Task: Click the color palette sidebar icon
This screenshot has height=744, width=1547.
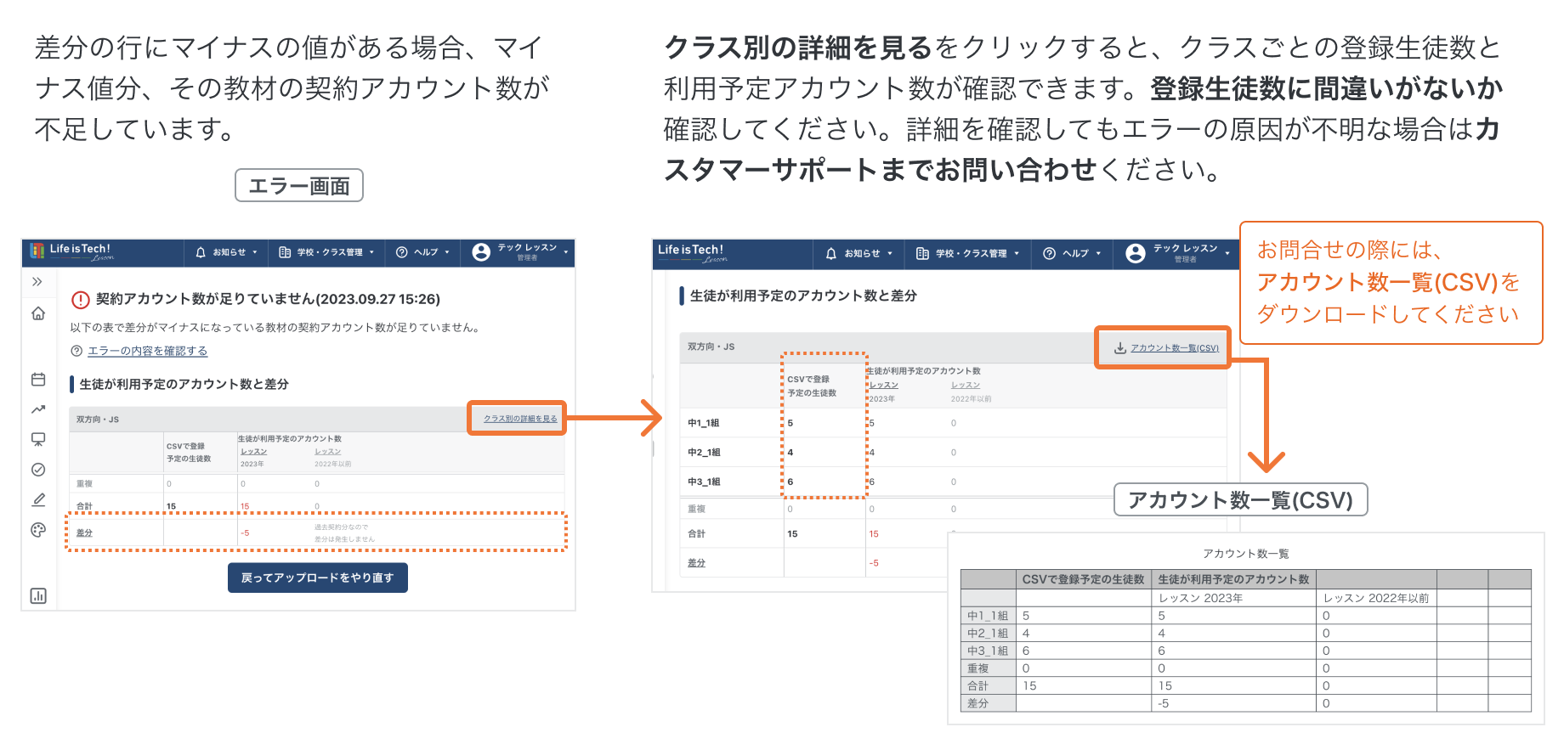Action: [38, 530]
